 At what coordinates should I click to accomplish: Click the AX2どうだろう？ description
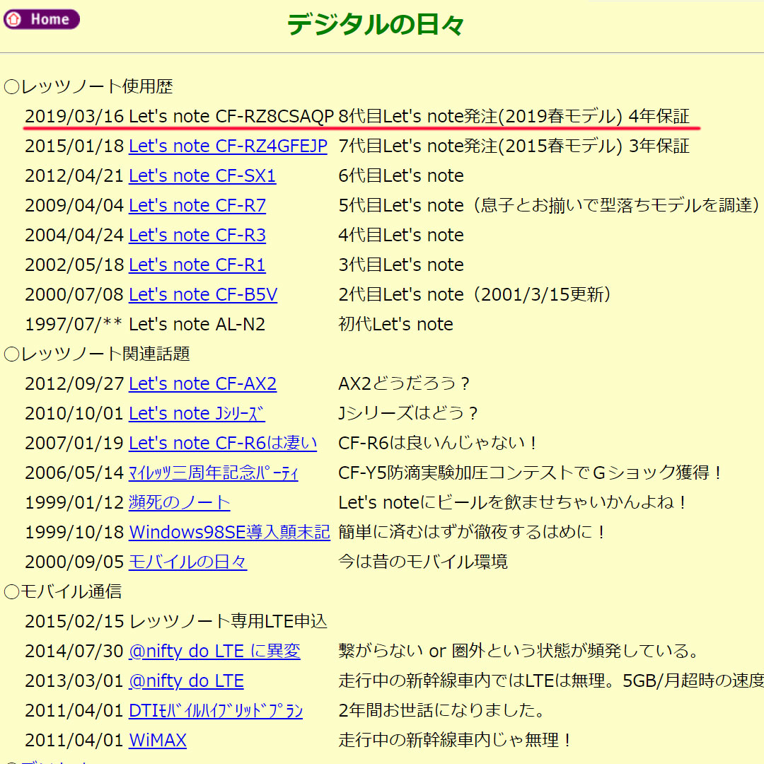(x=405, y=384)
